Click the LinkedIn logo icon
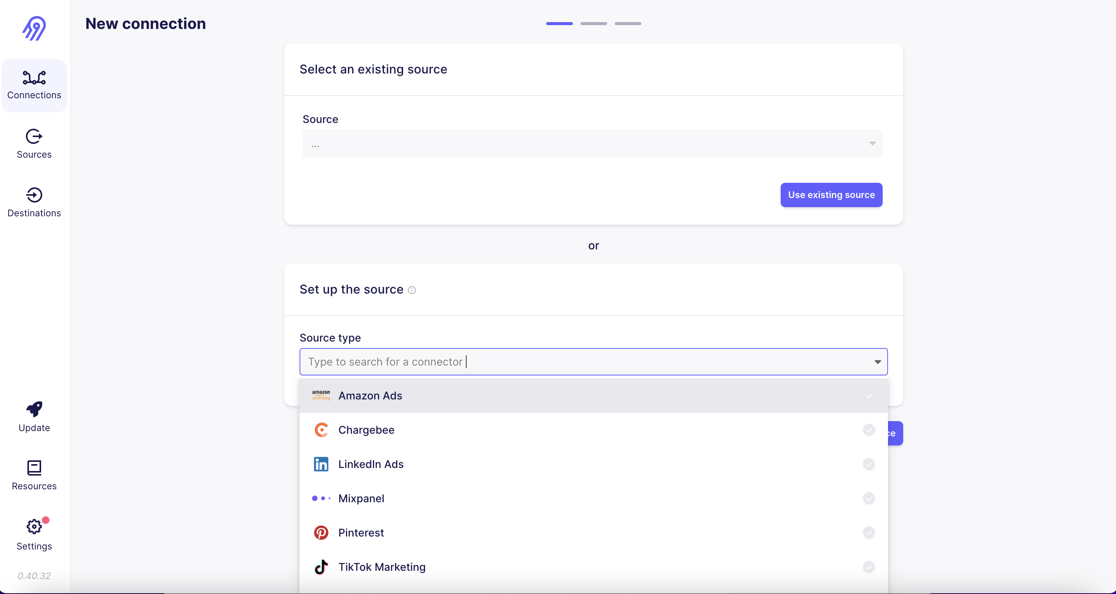1116x594 pixels. (321, 464)
